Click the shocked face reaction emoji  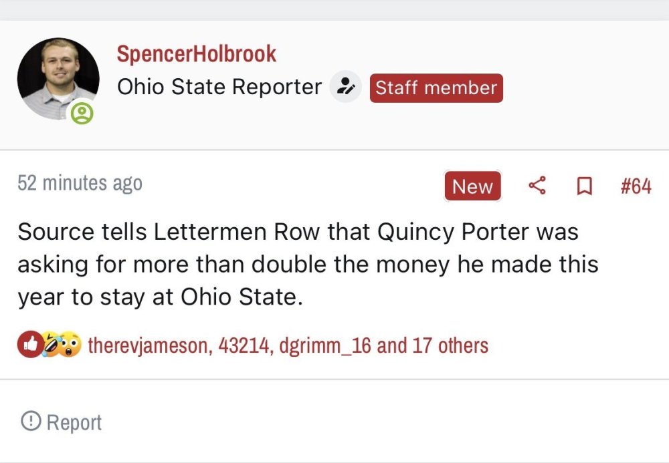(x=70, y=345)
